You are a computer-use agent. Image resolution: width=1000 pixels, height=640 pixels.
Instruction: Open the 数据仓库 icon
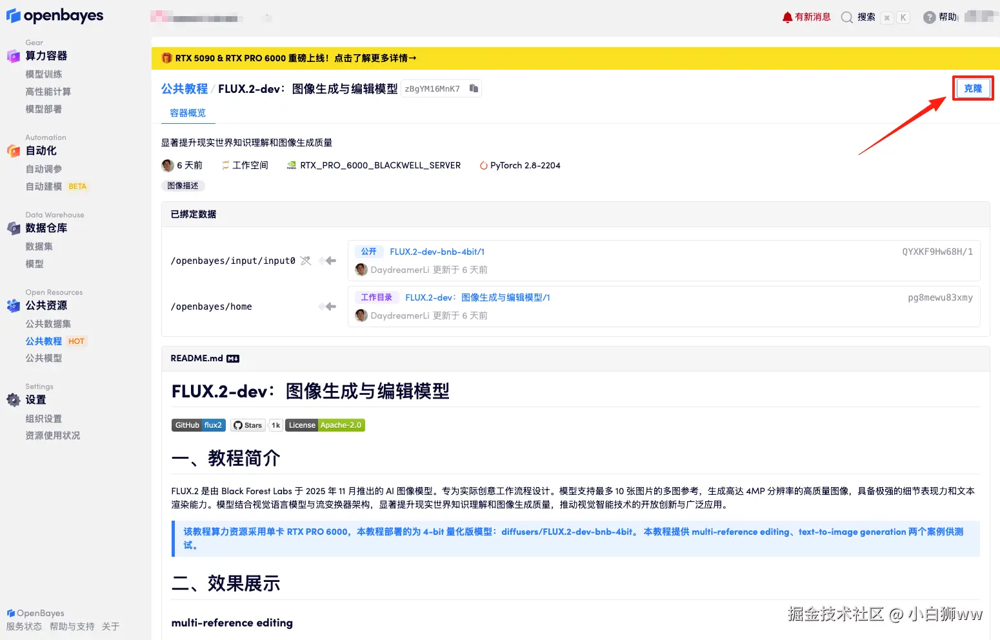14,228
